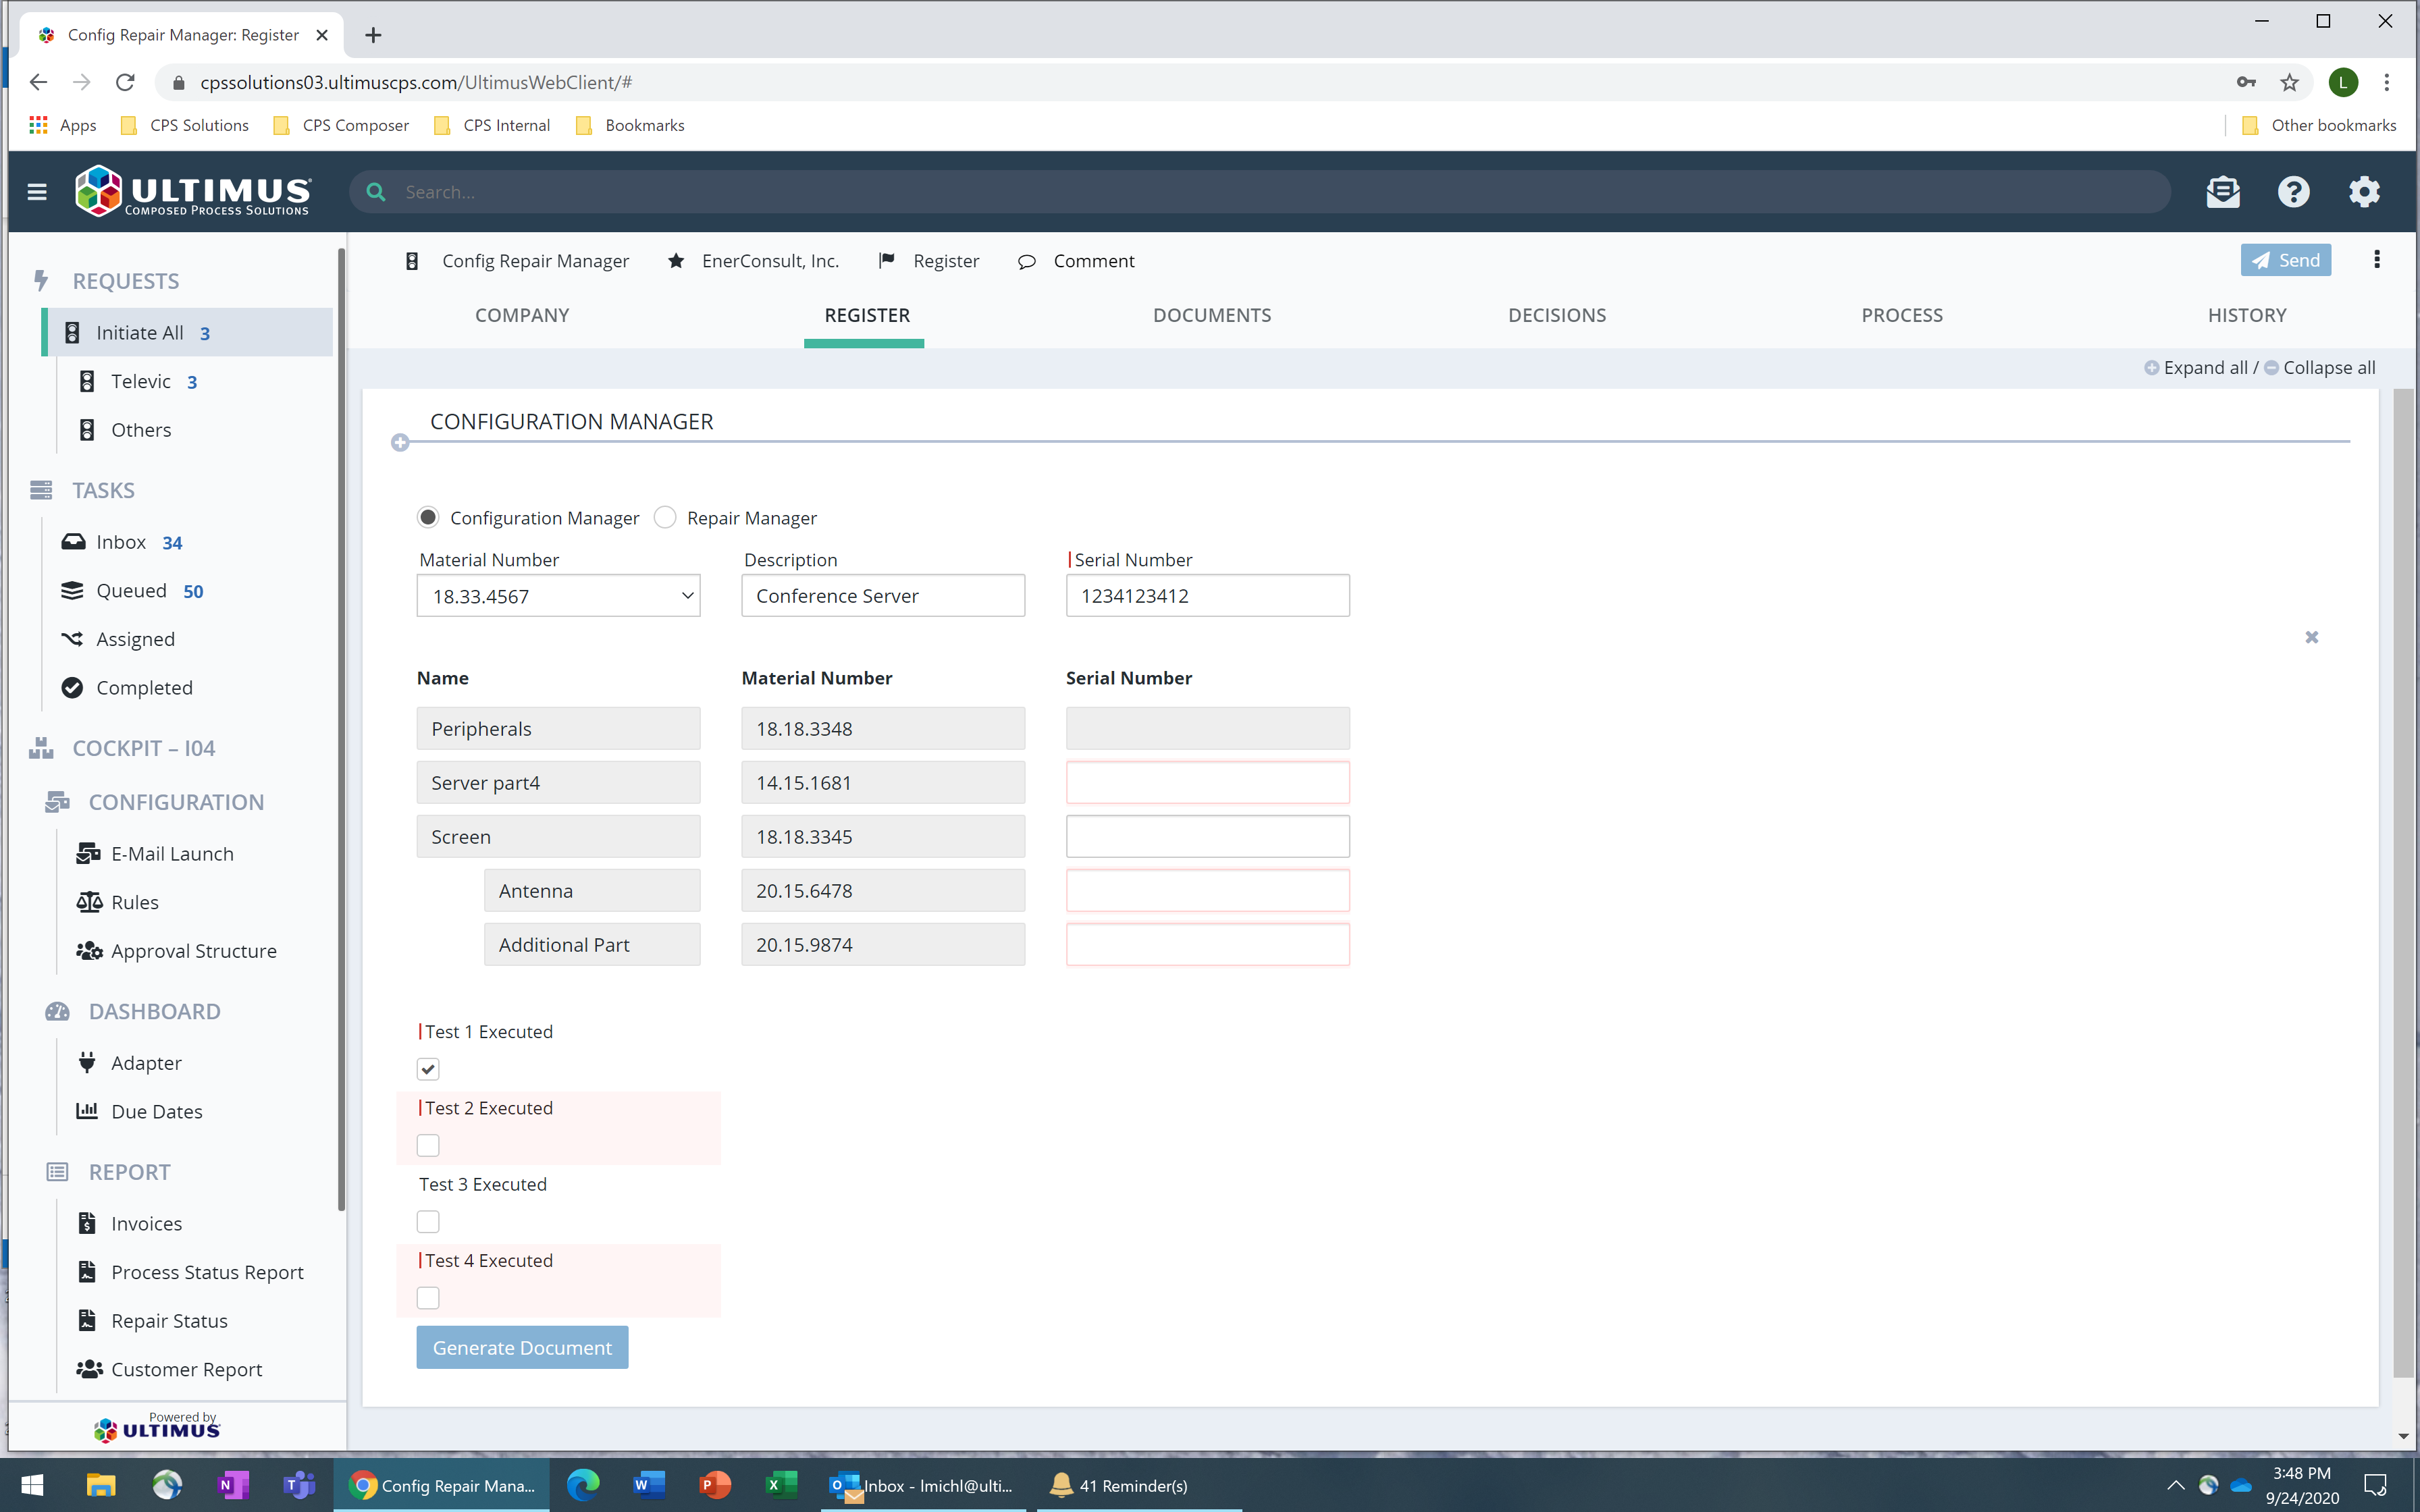Select the Repair Manager radio button
Viewport: 2420px width, 1512px height.
point(665,517)
